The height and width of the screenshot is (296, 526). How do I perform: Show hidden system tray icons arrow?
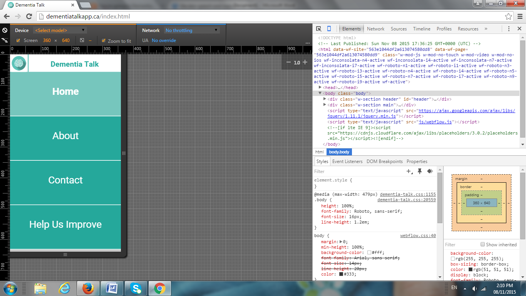465,289
